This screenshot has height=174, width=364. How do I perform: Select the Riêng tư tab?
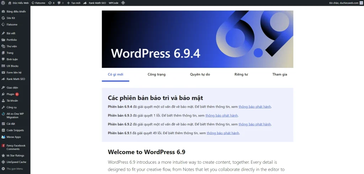tap(241, 75)
